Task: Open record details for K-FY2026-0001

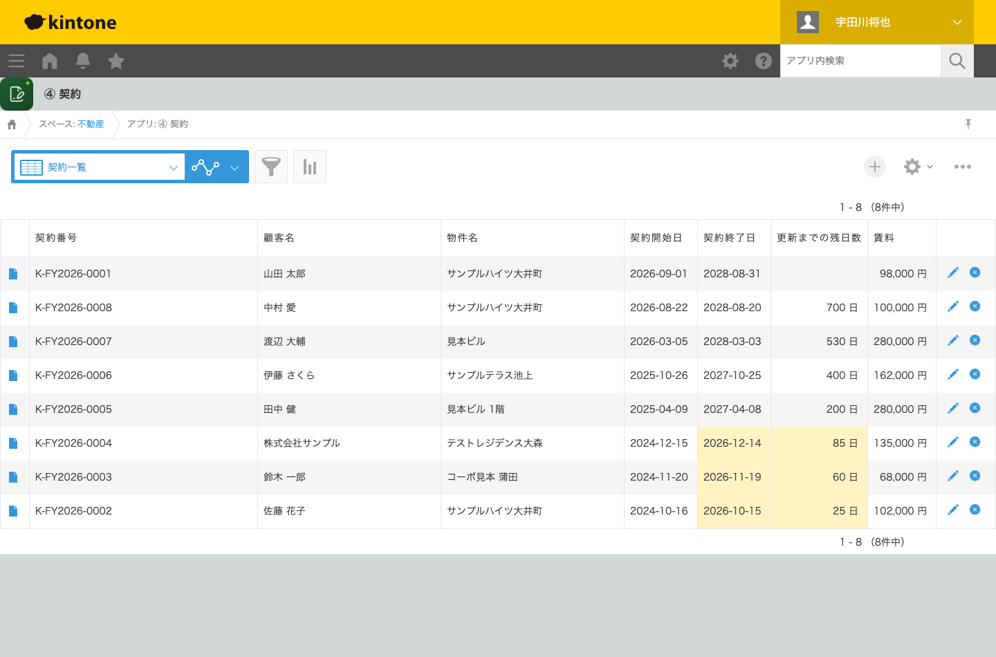Action: point(13,274)
